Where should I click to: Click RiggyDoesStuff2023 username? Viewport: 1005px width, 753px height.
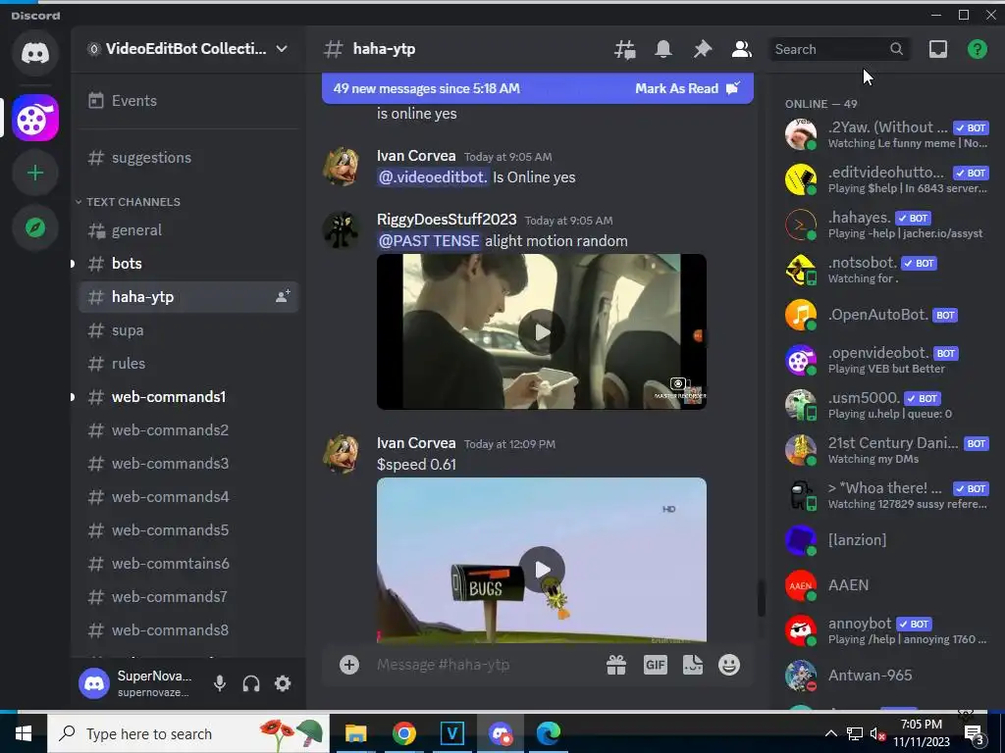pos(447,219)
